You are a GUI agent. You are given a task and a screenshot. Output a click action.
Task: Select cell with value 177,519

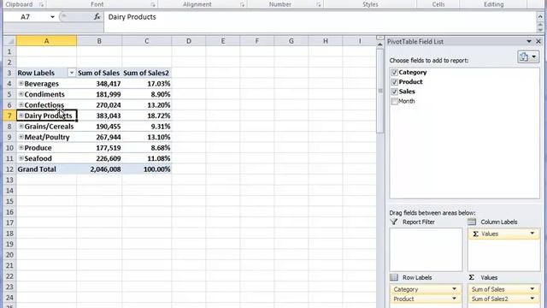99,148
